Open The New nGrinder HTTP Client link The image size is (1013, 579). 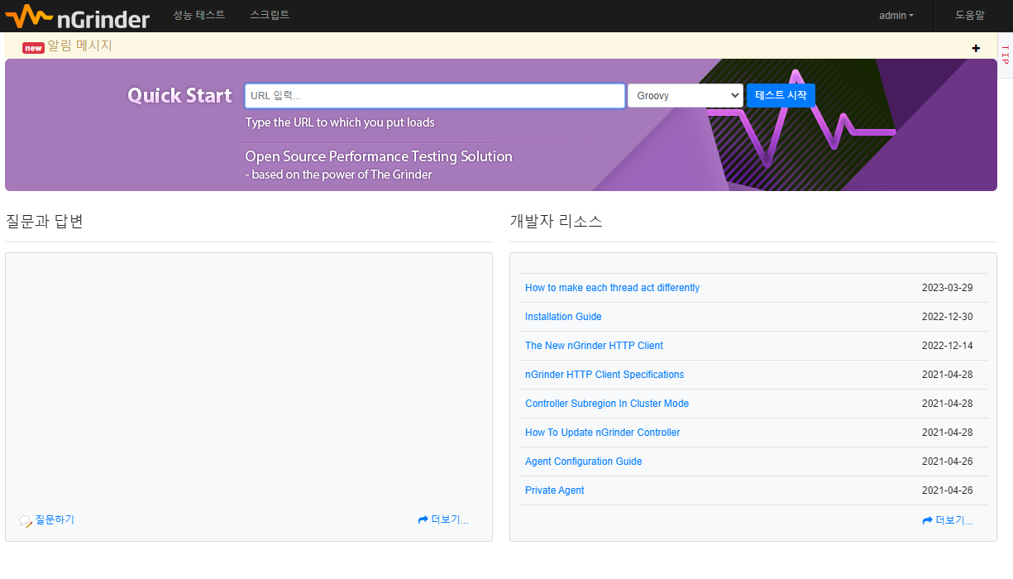coord(594,346)
